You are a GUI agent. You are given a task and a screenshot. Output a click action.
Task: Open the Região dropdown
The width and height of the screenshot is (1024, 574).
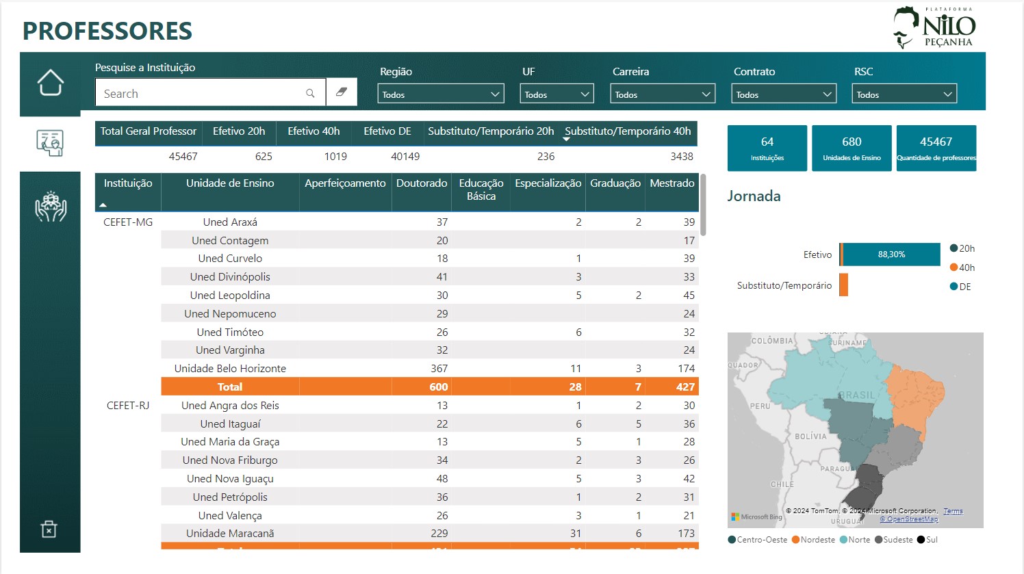point(441,94)
